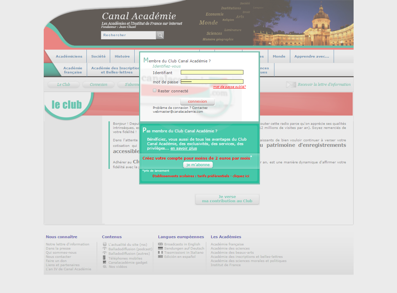Screen dimensions: 397x293
Task: Click Recevoir la lettre d'information
Action: click(x=324, y=84)
